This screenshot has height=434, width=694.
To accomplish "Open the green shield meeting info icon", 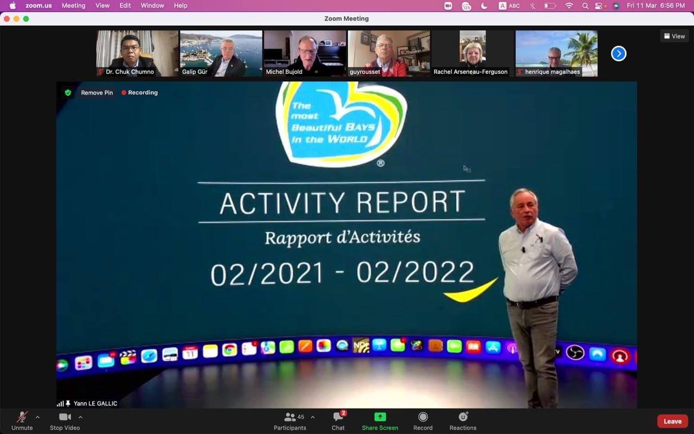I will tap(68, 93).
